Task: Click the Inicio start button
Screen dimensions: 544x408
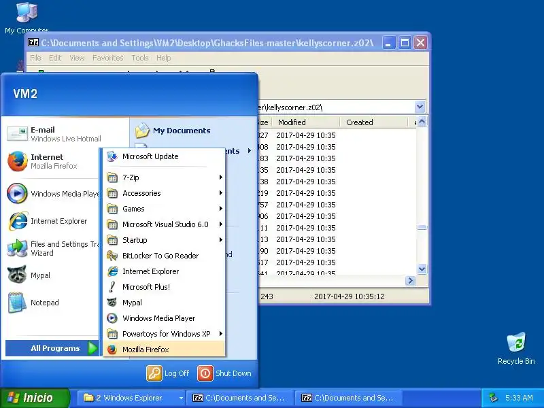Action: point(35,398)
